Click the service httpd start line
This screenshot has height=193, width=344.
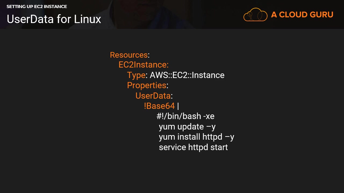coord(193,147)
